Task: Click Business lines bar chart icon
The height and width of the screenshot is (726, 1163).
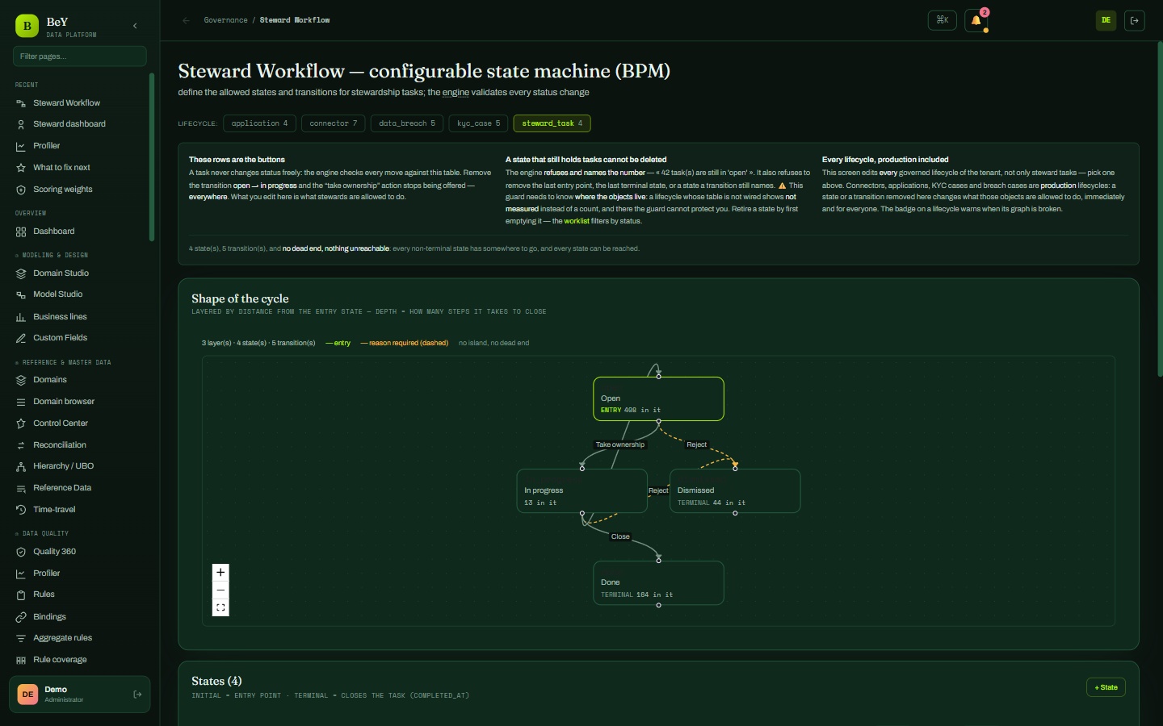Action: click(21, 317)
